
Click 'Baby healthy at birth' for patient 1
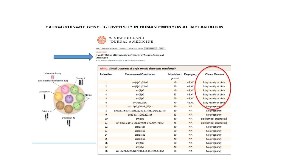click(x=214, y=82)
